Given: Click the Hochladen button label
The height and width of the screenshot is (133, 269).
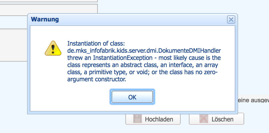Looking at the screenshot, I should point(159,119).
